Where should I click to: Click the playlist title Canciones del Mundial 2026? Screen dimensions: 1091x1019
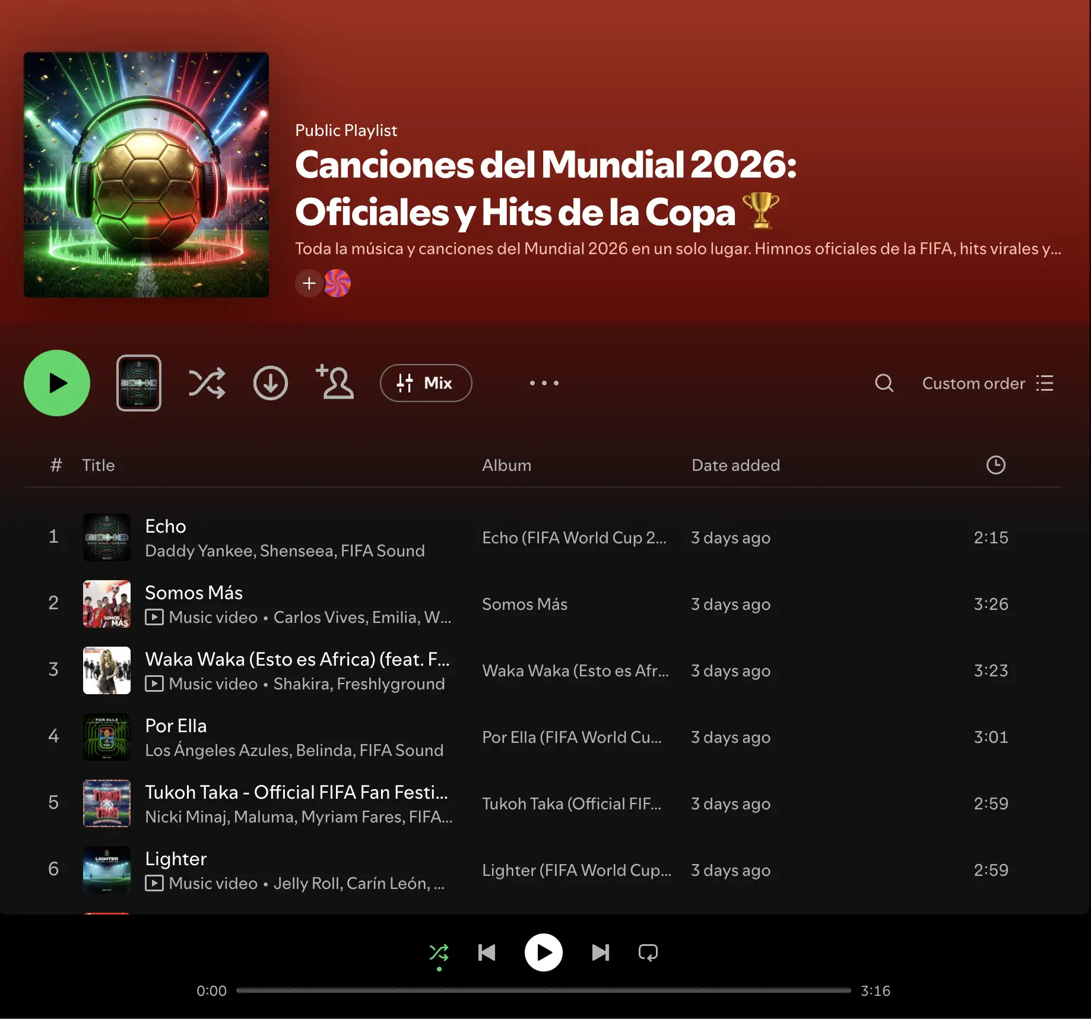click(545, 188)
